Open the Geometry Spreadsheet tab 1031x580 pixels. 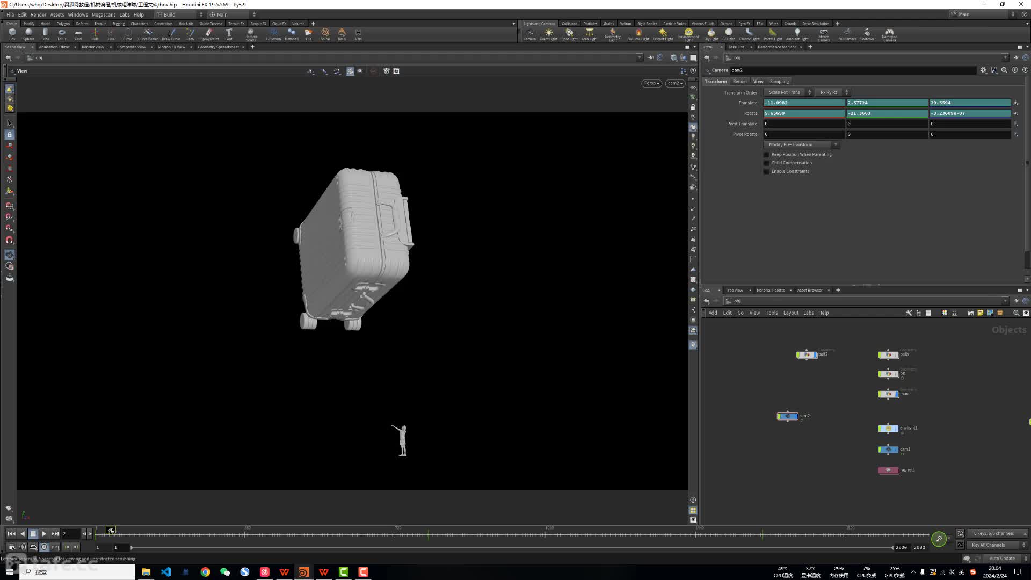pyautogui.click(x=218, y=47)
